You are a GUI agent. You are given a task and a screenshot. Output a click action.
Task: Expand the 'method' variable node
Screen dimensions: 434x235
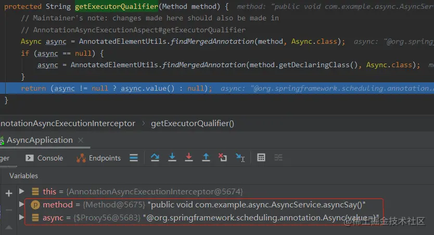tap(21, 204)
